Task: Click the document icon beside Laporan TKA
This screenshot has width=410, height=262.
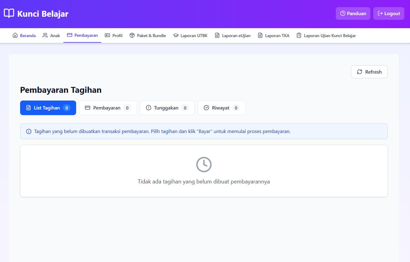Action: pos(260,36)
